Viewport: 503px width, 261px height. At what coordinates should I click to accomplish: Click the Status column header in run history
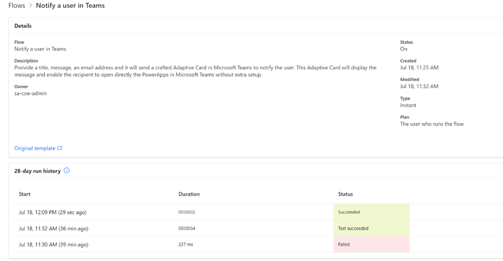point(345,194)
